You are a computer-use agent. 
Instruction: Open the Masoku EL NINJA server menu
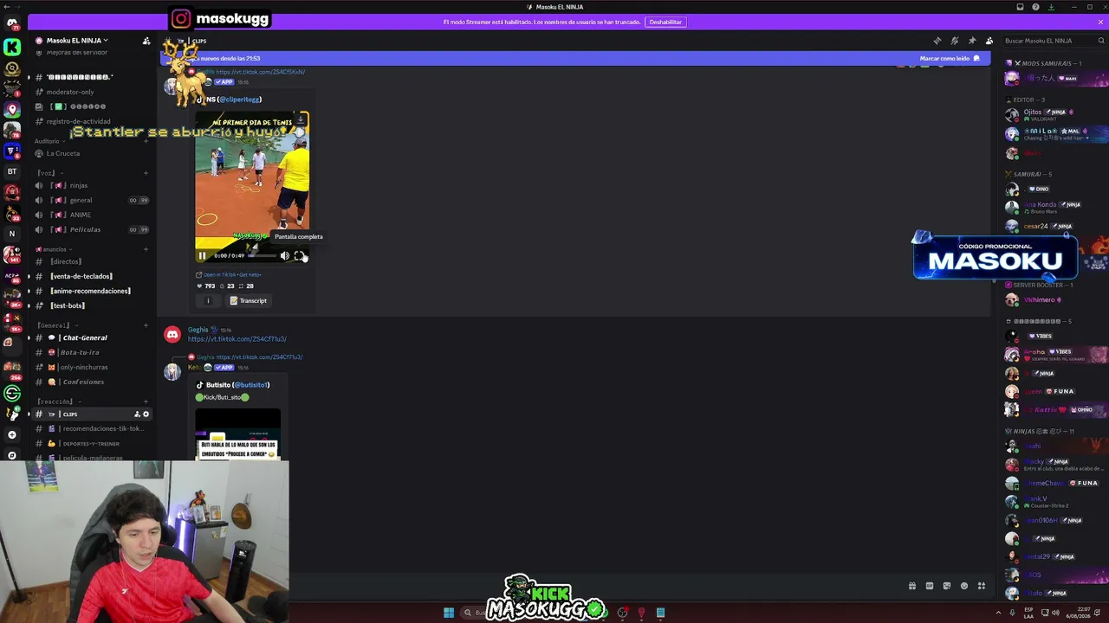pyautogui.click(x=78, y=41)
